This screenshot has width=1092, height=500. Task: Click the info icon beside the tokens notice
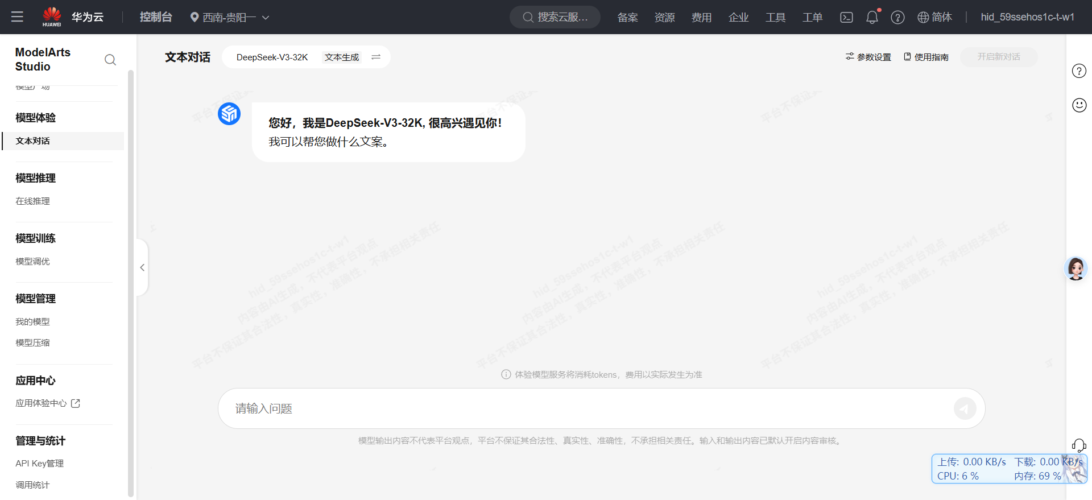[506, 374]
